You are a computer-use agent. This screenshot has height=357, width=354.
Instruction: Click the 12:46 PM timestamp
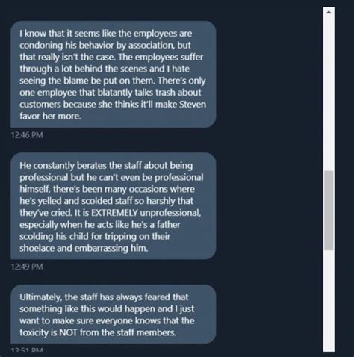pyautogui.click(x=27, y=135)
